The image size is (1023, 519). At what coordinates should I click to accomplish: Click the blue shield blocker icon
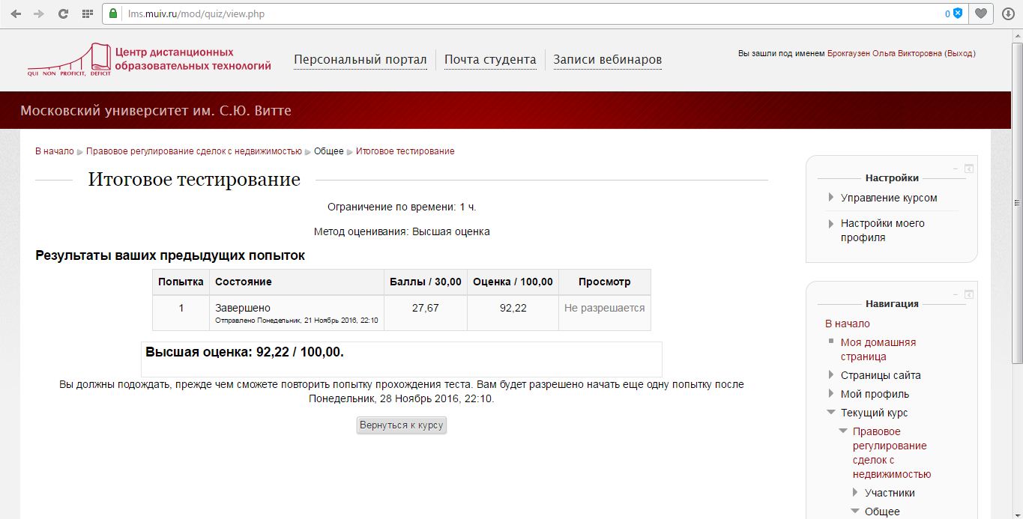pyautogui.click(x=958, y=13)
